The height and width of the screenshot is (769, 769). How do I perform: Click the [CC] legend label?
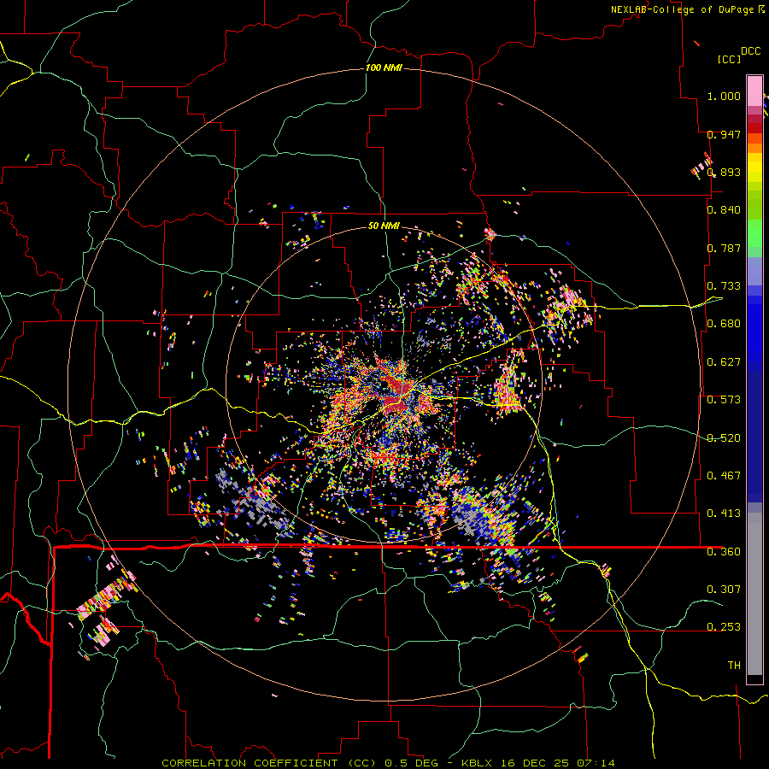point(729,59)
